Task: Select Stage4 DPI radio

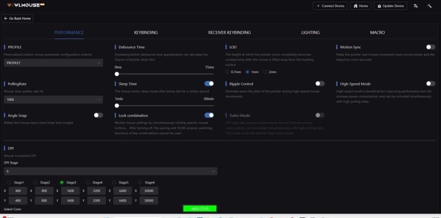Action: (x=88, y=183)
